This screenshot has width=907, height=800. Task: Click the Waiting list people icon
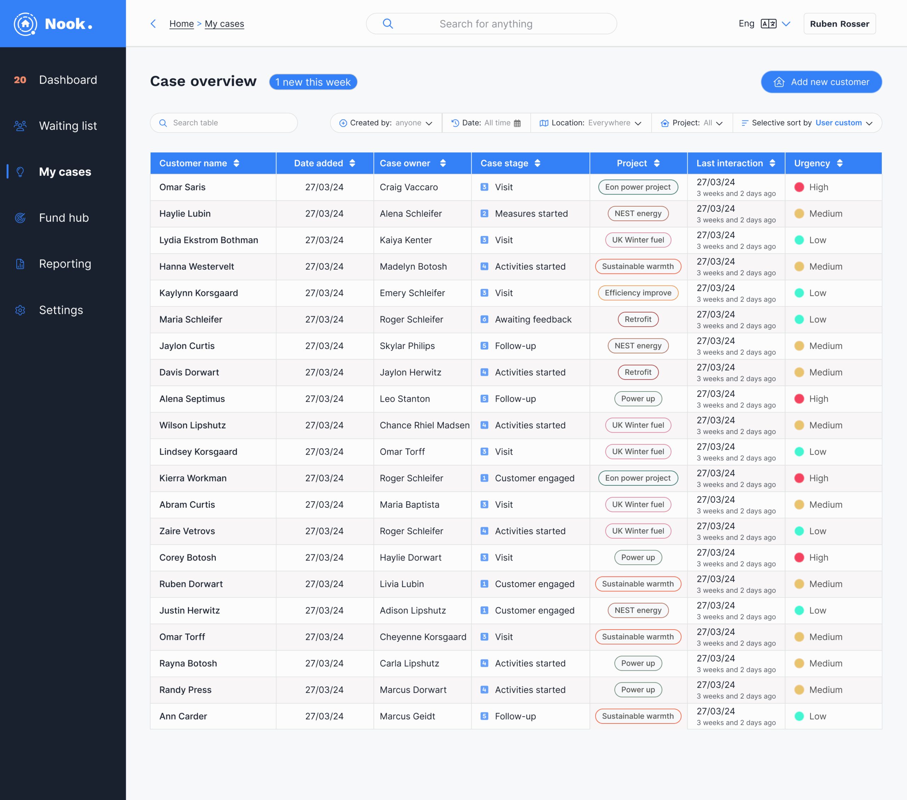(x=20, y=126)
